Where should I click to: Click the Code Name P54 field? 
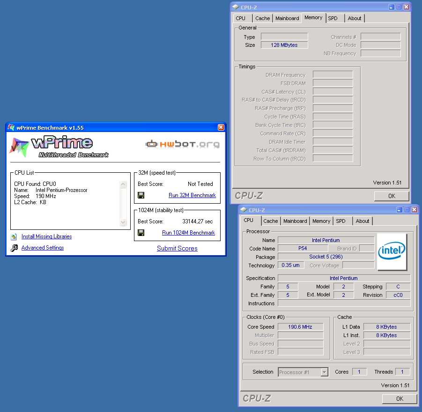pyautogui.click(x=303, y=248)
